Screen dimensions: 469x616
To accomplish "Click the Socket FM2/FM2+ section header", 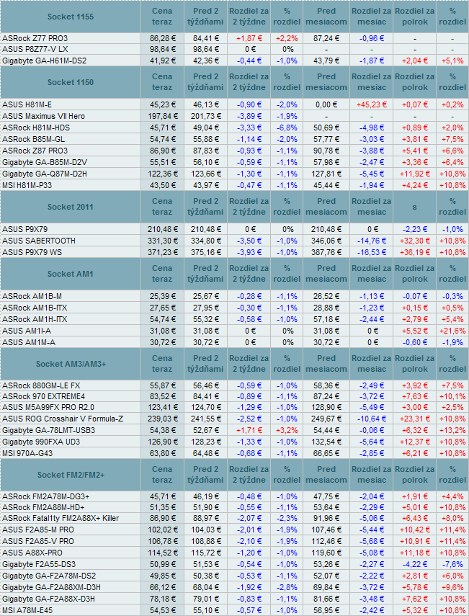I will [x=71, y=475].
